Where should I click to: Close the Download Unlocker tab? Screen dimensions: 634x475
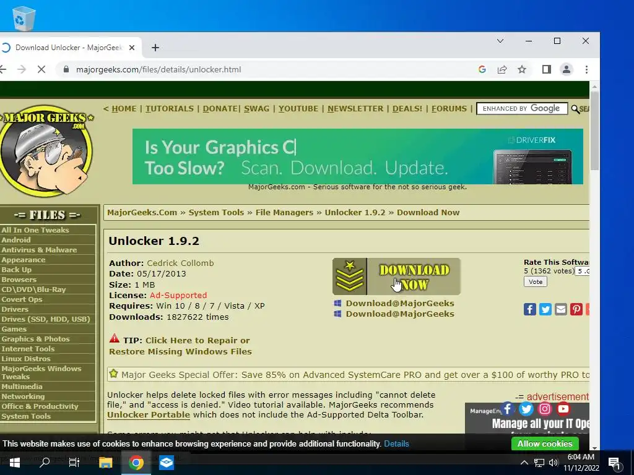[132, 48]
